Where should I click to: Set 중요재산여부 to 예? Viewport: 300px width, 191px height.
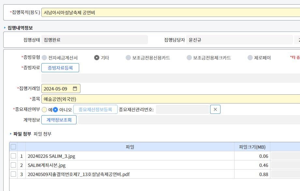click(x=44, y=110)
